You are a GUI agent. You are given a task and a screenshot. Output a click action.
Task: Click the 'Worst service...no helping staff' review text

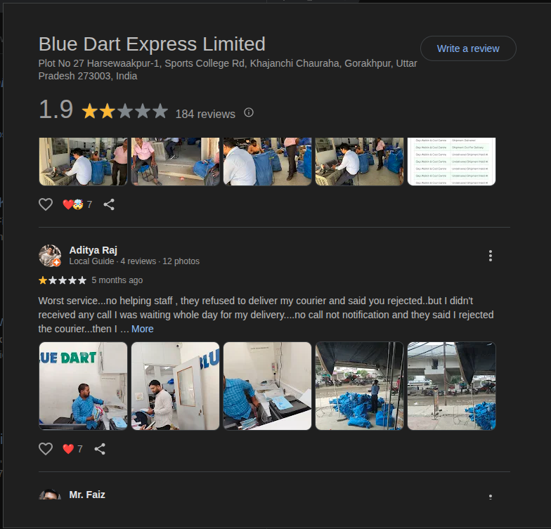tap(266, 315)
